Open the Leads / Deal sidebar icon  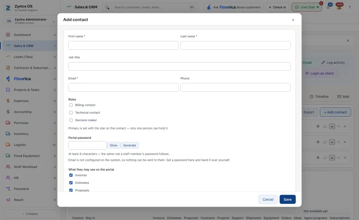coord(8,56)
